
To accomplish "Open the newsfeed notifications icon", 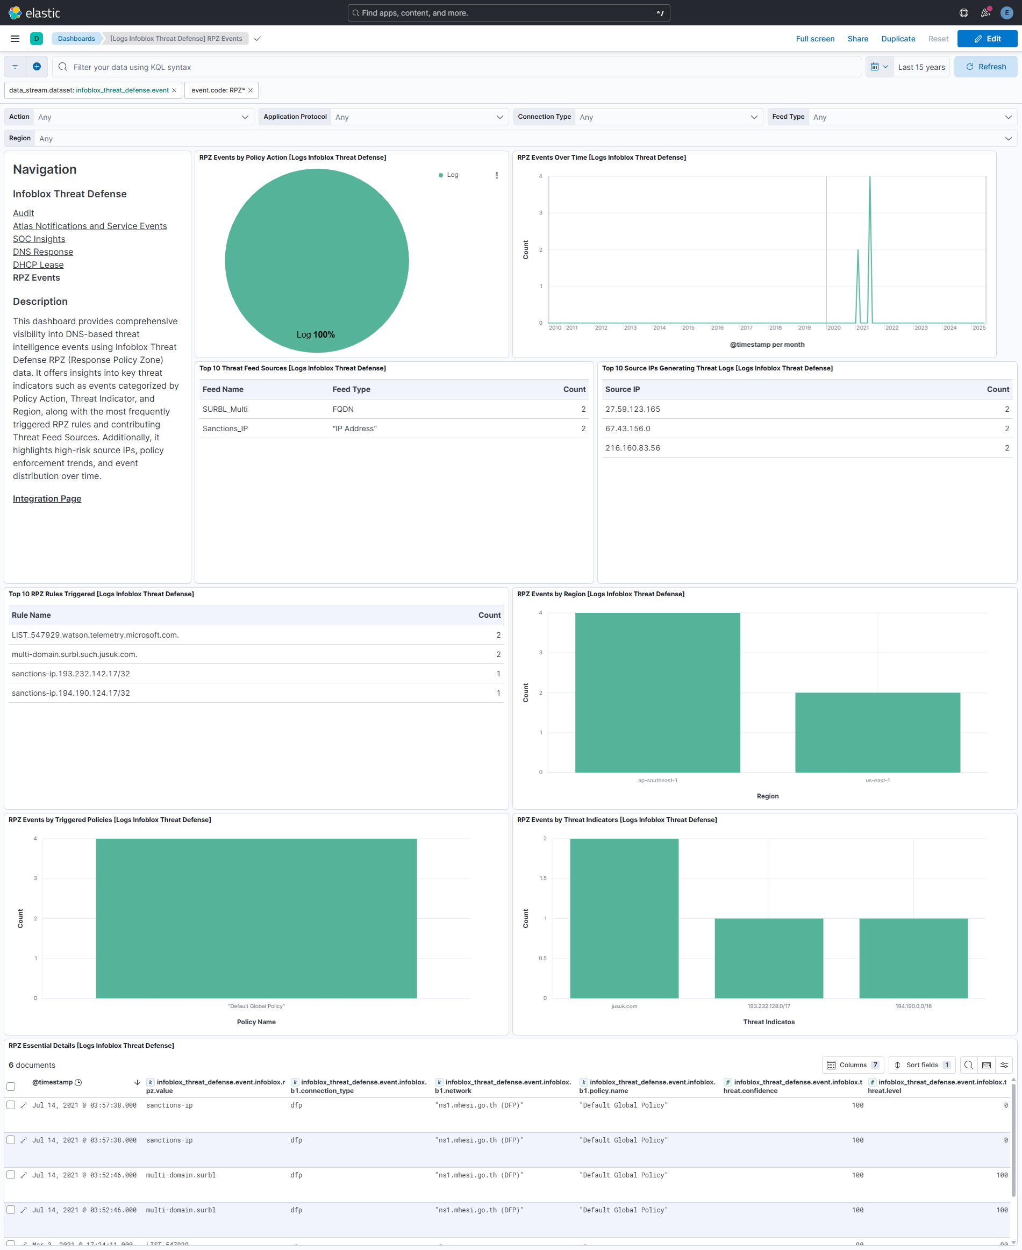I will pyautogui.click(x=985, y=12).
